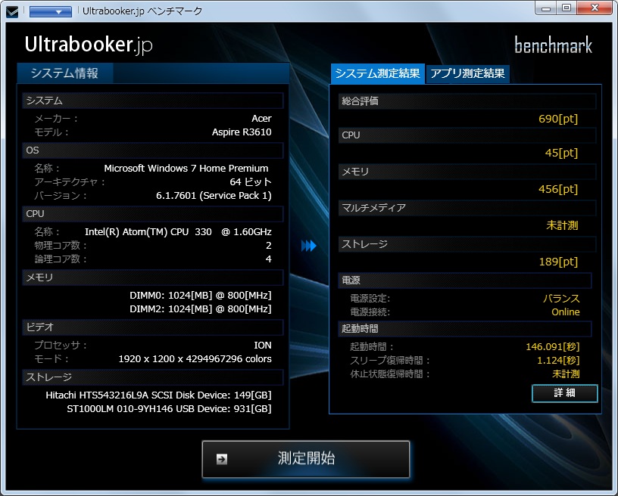
Task: Click the boot time 146.091[秒] value
Action: point(553,346)
